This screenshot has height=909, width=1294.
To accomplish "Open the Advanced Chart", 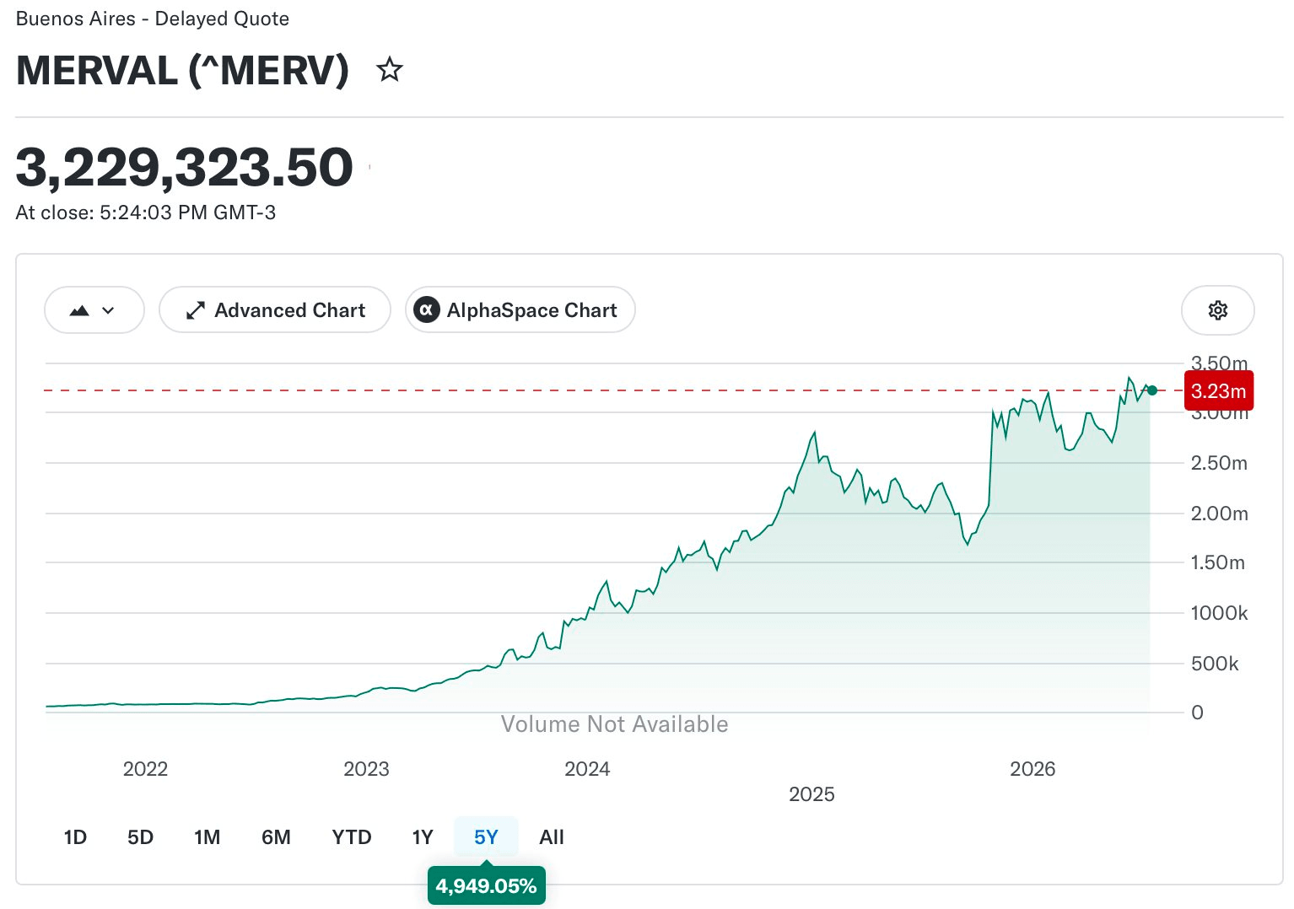I will [275, 310].
